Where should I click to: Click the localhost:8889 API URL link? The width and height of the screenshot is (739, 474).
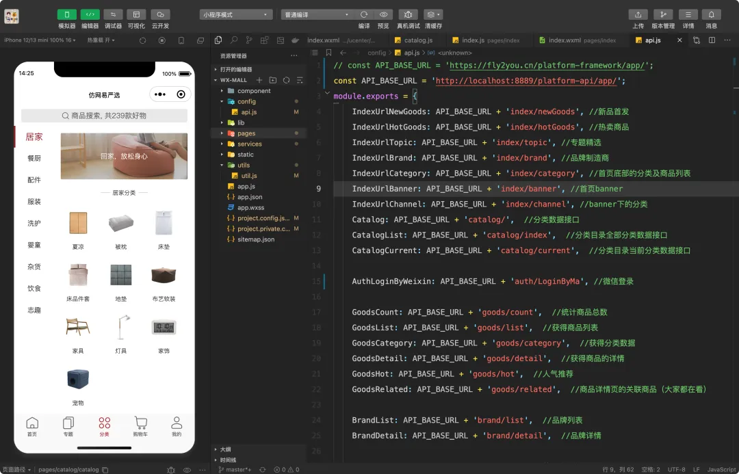click(526, 81)
